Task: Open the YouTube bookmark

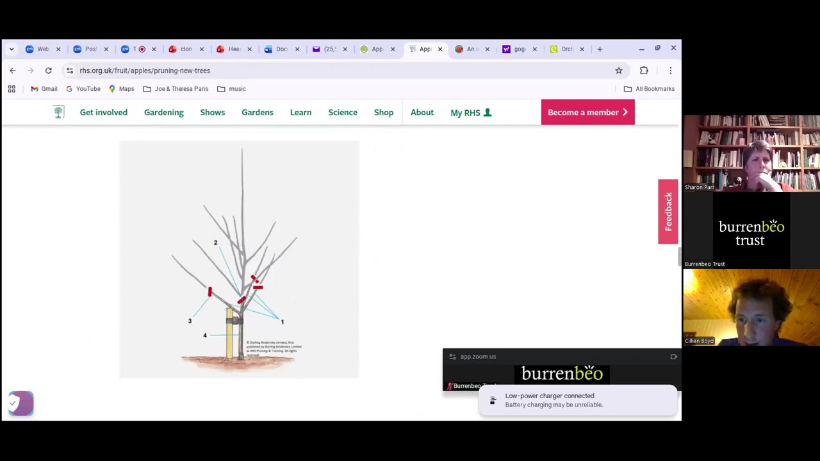Action: point(83,89)
